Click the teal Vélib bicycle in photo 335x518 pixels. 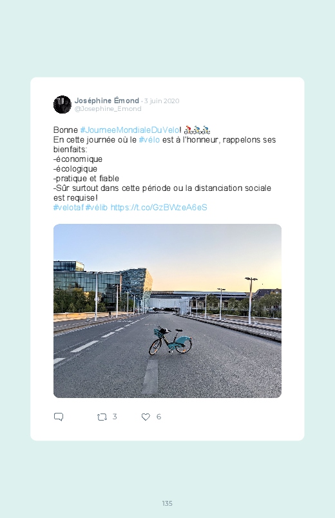point(170,340)
